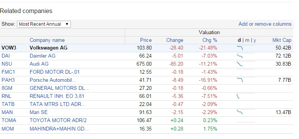299x139 pixels.
Task: Open the MOM ticker symbol link
Action: pos(8,129)
